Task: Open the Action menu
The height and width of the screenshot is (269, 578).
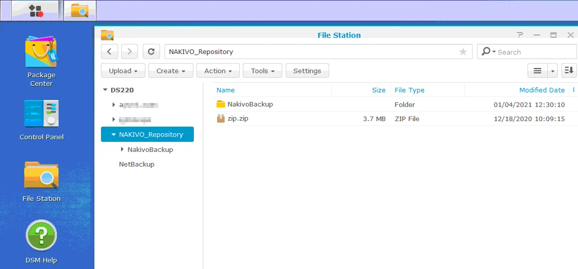Action: 218,71
